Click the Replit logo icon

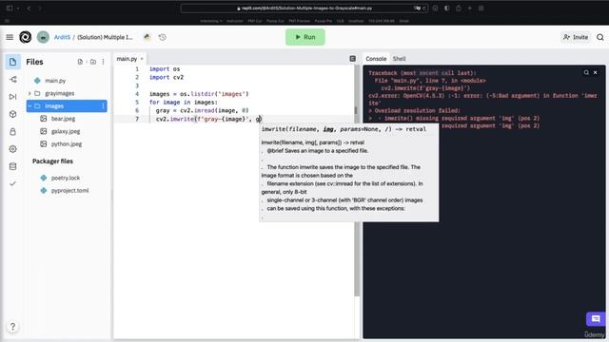click(x=26, y=37)
